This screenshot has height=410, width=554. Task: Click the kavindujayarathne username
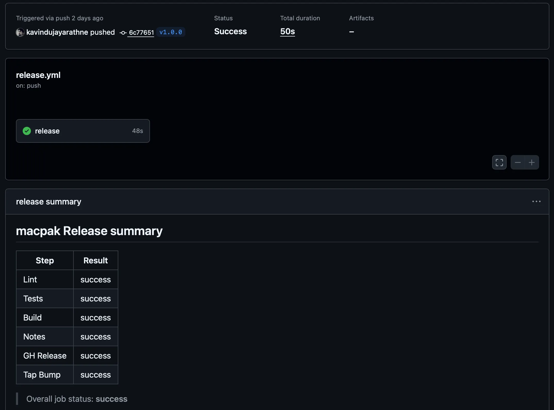tap(57, 32)
